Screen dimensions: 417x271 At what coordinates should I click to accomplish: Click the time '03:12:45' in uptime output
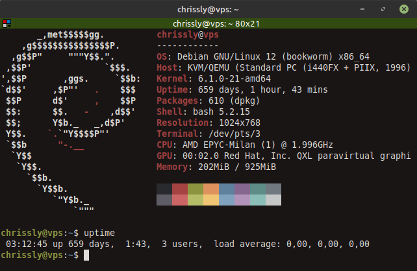[x=27, y=244]
